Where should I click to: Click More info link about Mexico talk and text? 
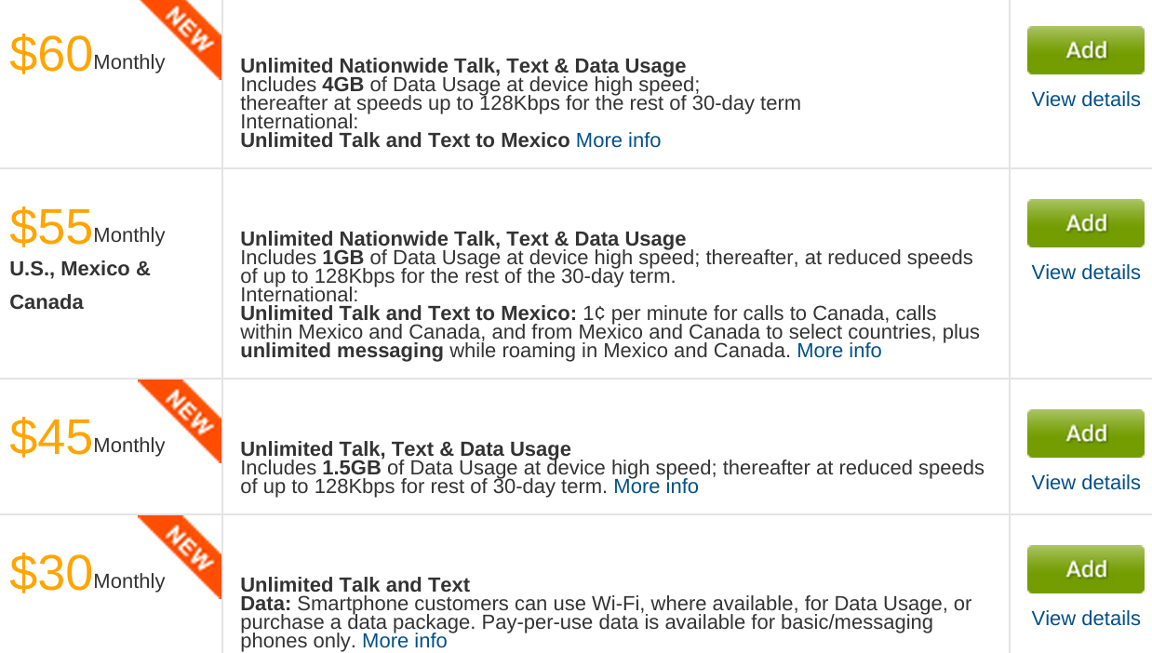click(x=618, y=140)
